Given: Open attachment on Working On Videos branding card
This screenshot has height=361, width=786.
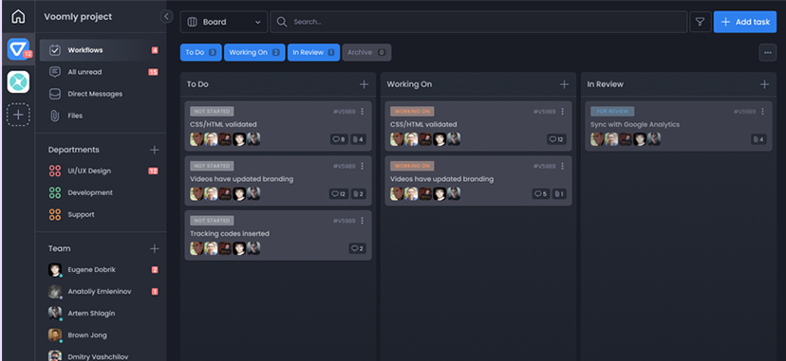Looking at the screenshot, I should coord(559,194).
